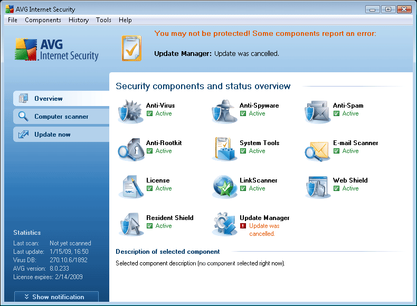Viewport: 417px width, 306px height.
Task: Start Update now from sidebar
Action: [61, 134]
